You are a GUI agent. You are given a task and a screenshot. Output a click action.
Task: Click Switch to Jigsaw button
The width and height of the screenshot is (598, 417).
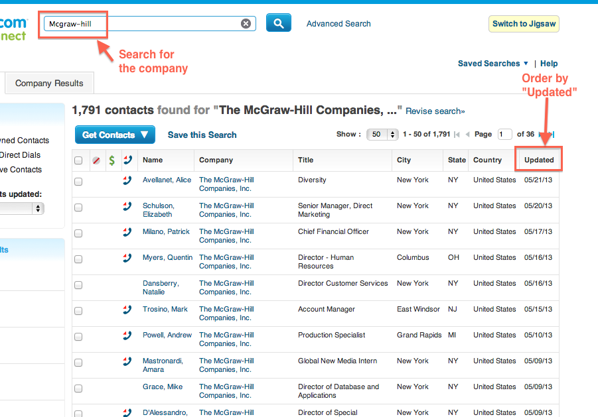(524, 24)
